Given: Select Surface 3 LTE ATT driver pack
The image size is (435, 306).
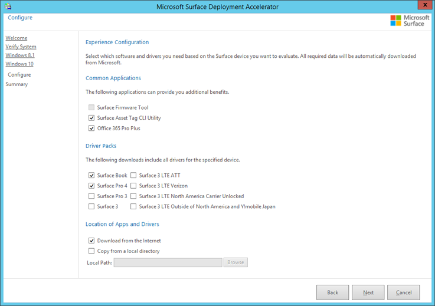Looking at the screenshot, I should click(133, 175).
